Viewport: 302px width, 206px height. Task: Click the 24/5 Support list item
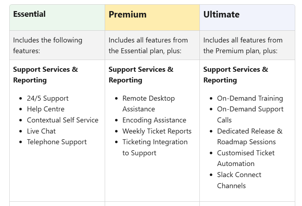point(48,98)
